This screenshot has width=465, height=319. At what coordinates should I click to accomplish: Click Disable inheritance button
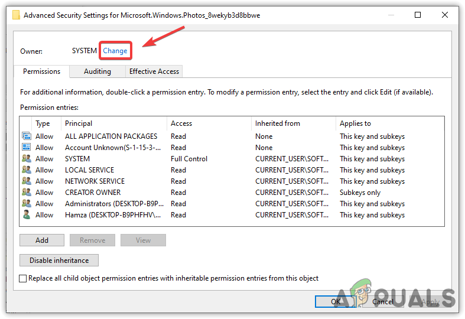pos(59,261)
